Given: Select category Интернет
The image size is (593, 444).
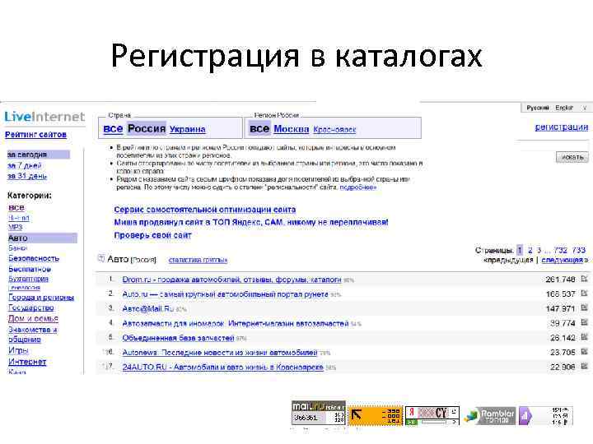Looking at the screenshot, I should pos(27,362).
